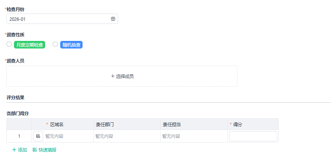The image size is (331, 161).
Task: Select row number 1 cell
Action: pyautogui.click(x=19, y=136)
